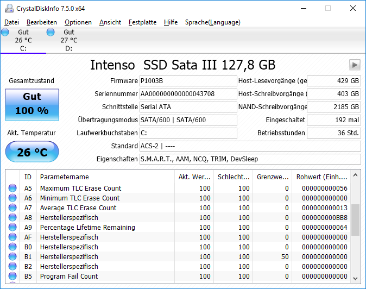Click raw value 000000000BB8

[324, 218]
